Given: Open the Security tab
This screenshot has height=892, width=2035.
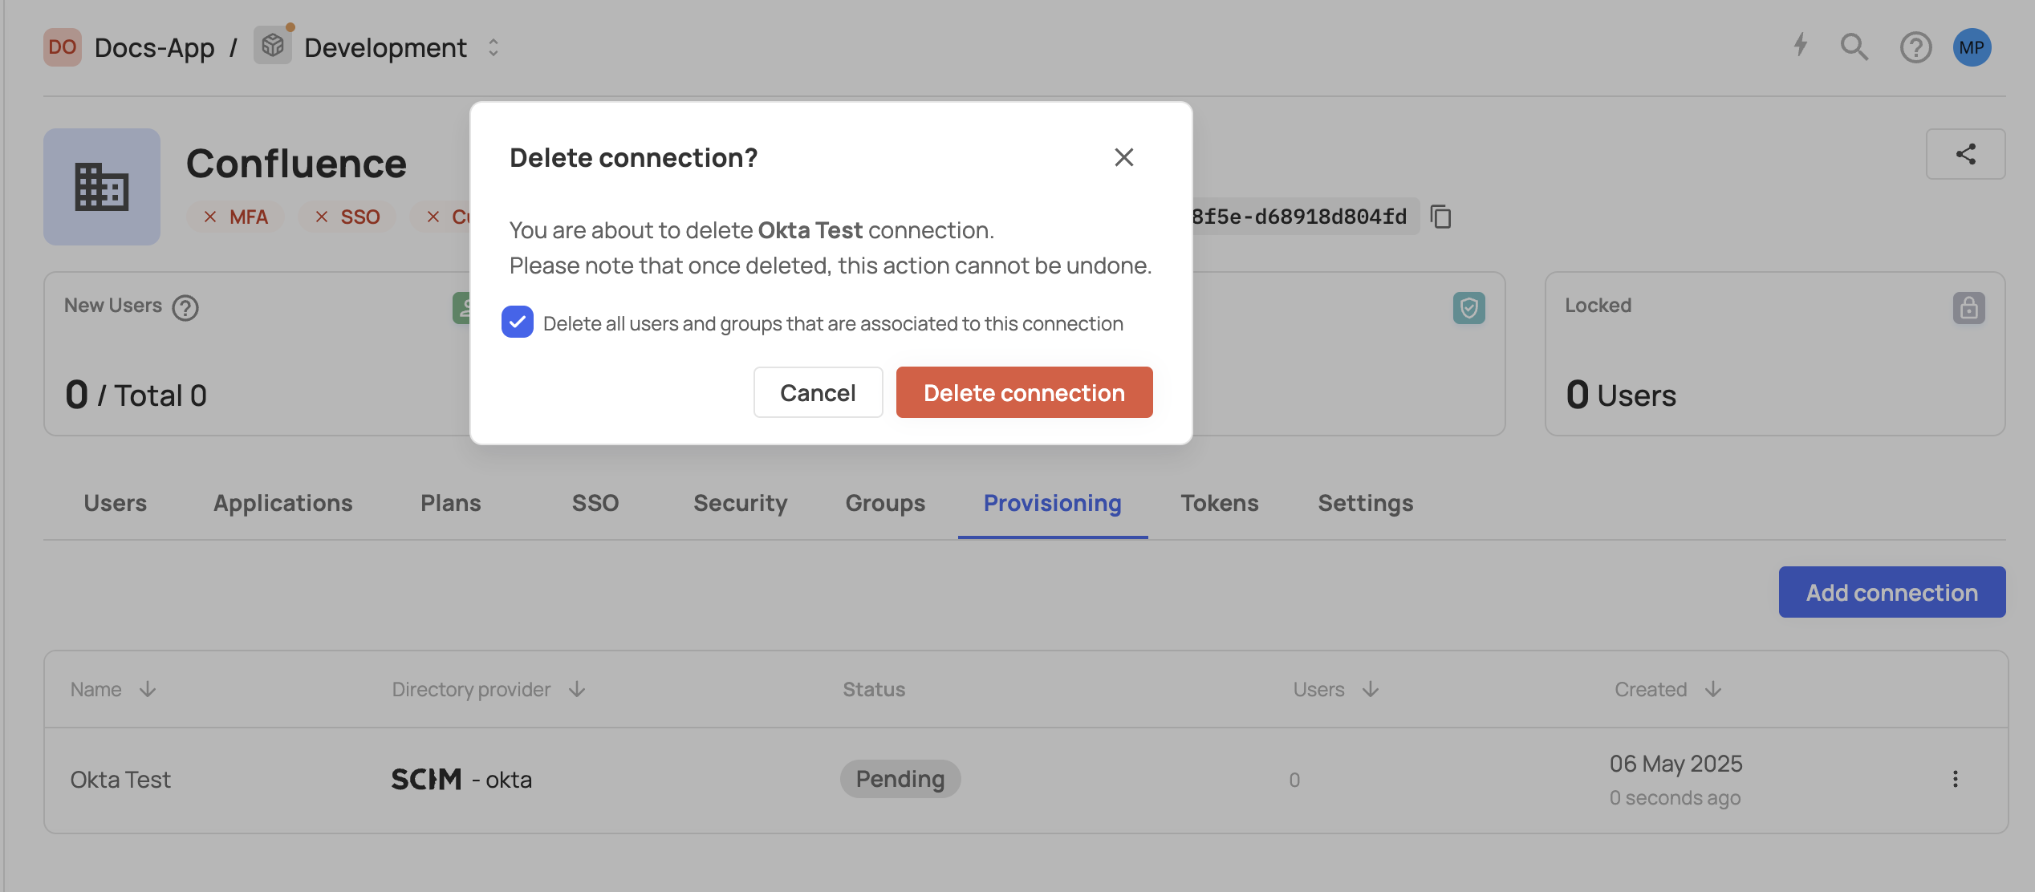Looking at the screenshot, I should 740,503.
